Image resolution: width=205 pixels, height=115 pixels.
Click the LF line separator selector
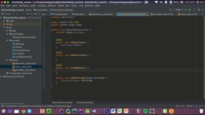click(183, 106)
